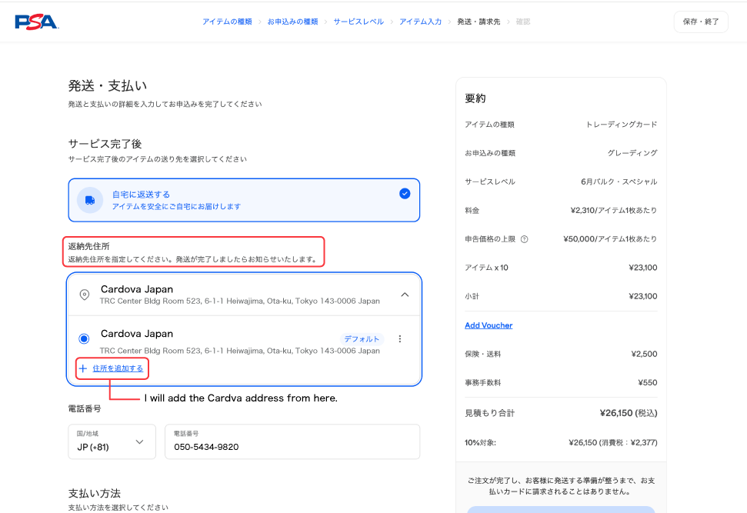Open the アイテム入力 step
The image size is (747, 513).
[x=420, y=22]
